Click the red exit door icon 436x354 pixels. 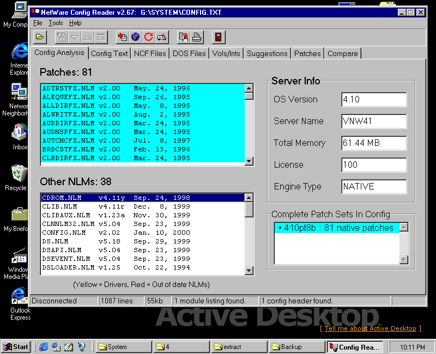219,37
